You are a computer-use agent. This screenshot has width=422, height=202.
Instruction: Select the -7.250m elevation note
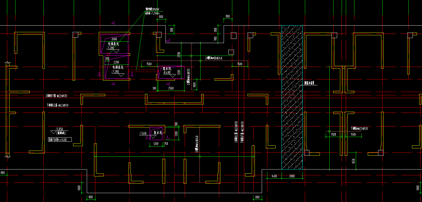pos(152,13)
